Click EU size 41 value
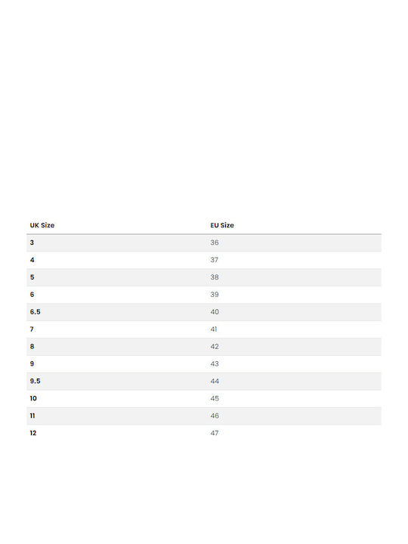This screenshot has width=408, height=544. coord(214,329)
